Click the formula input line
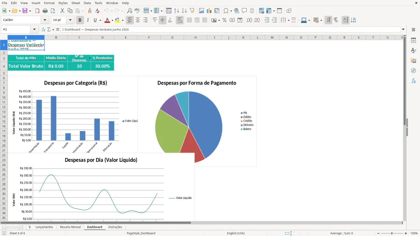The width and height of the screenshot is (420, 236). (230, 30)
